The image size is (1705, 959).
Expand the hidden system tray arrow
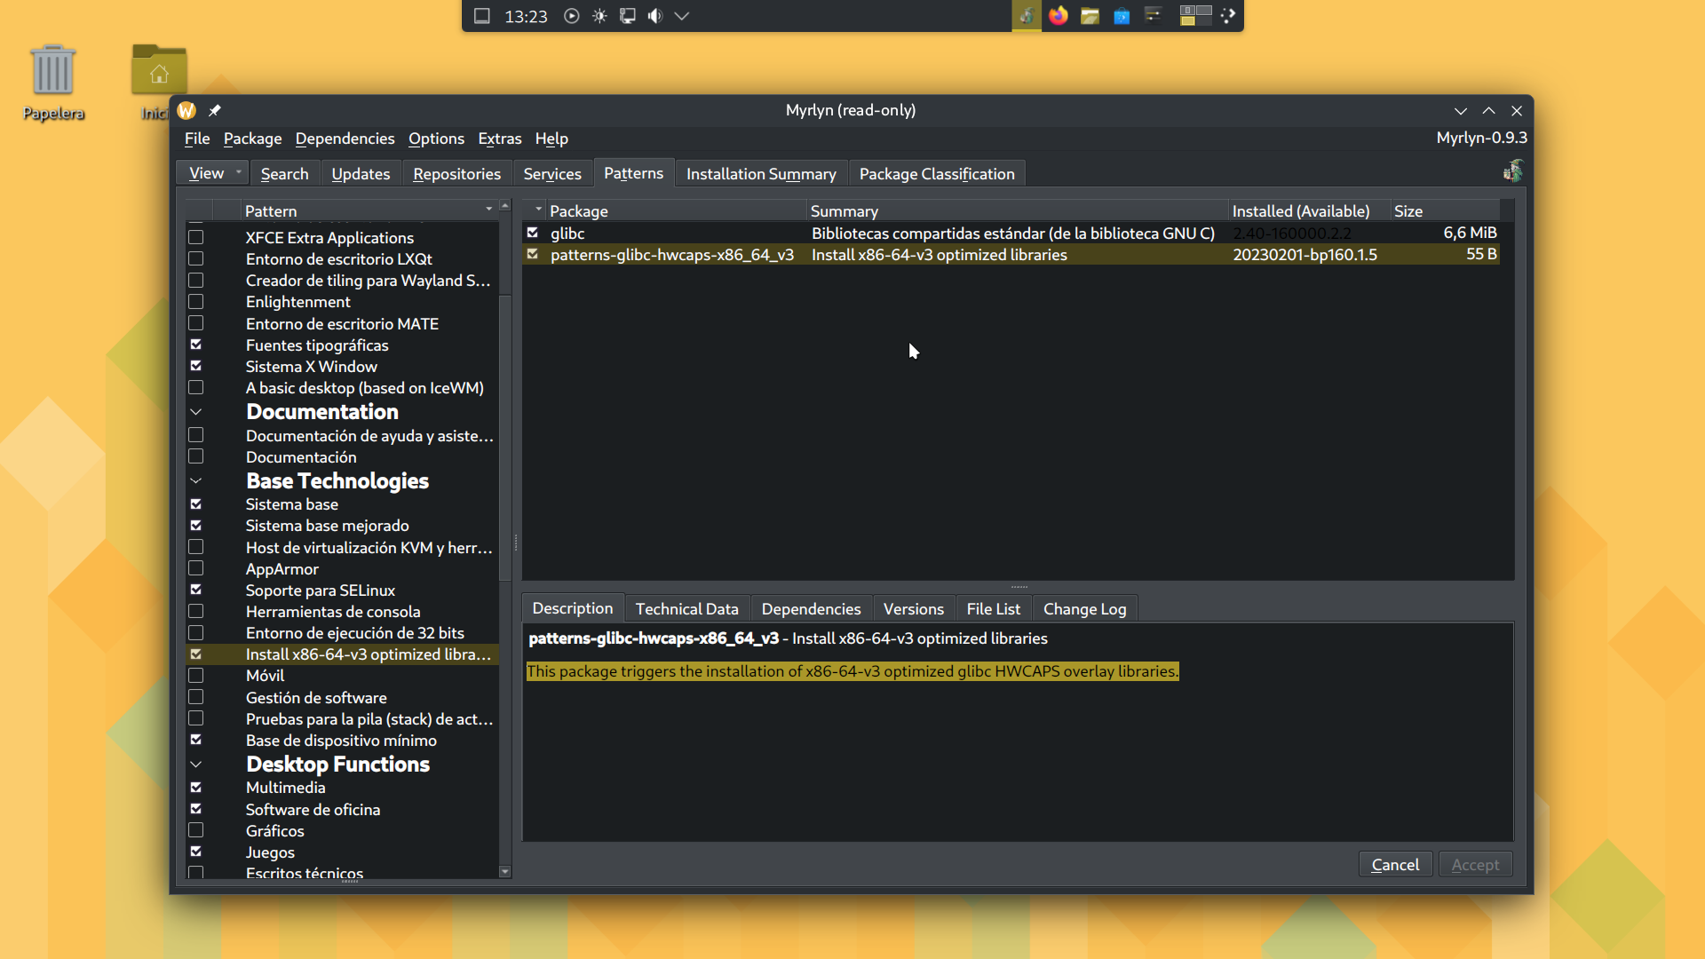(x=682, y=16)
